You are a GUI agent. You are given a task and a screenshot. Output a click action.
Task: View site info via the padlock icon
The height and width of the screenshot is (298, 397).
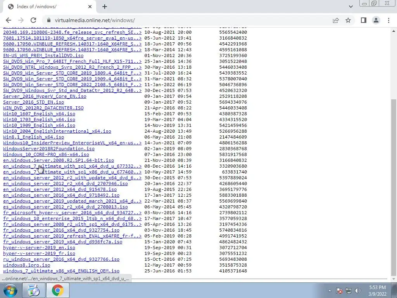click(49, 20)
